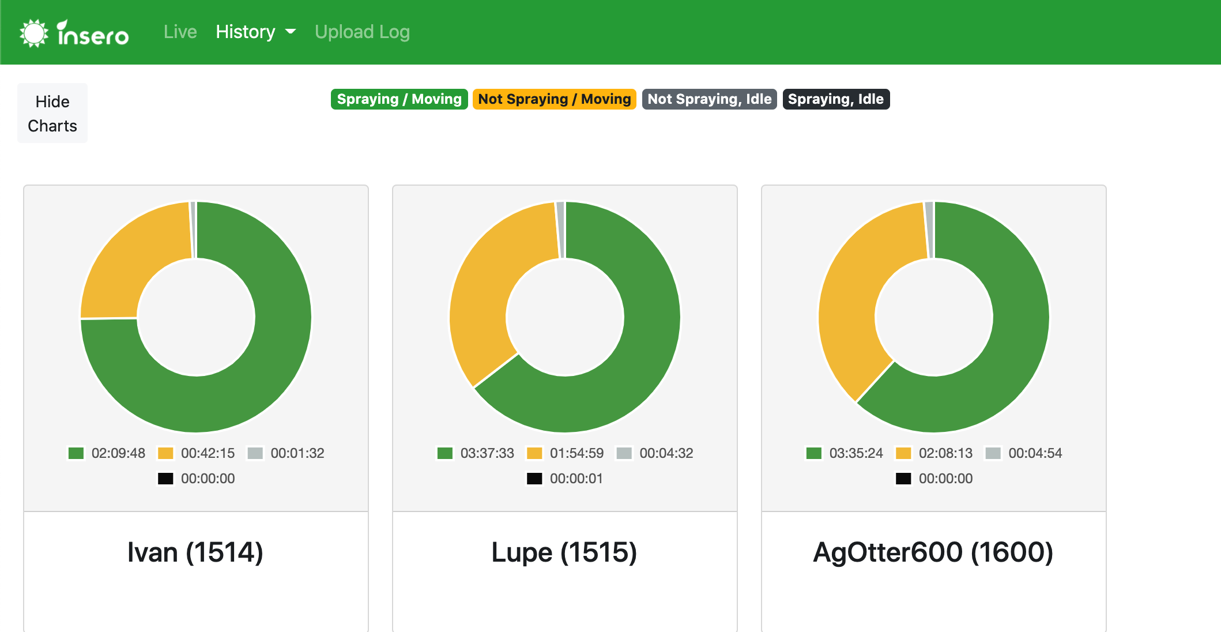Click the Spraying, Idle dark badge
Screen dimensions: 1221x632
(x=835, y=99)
